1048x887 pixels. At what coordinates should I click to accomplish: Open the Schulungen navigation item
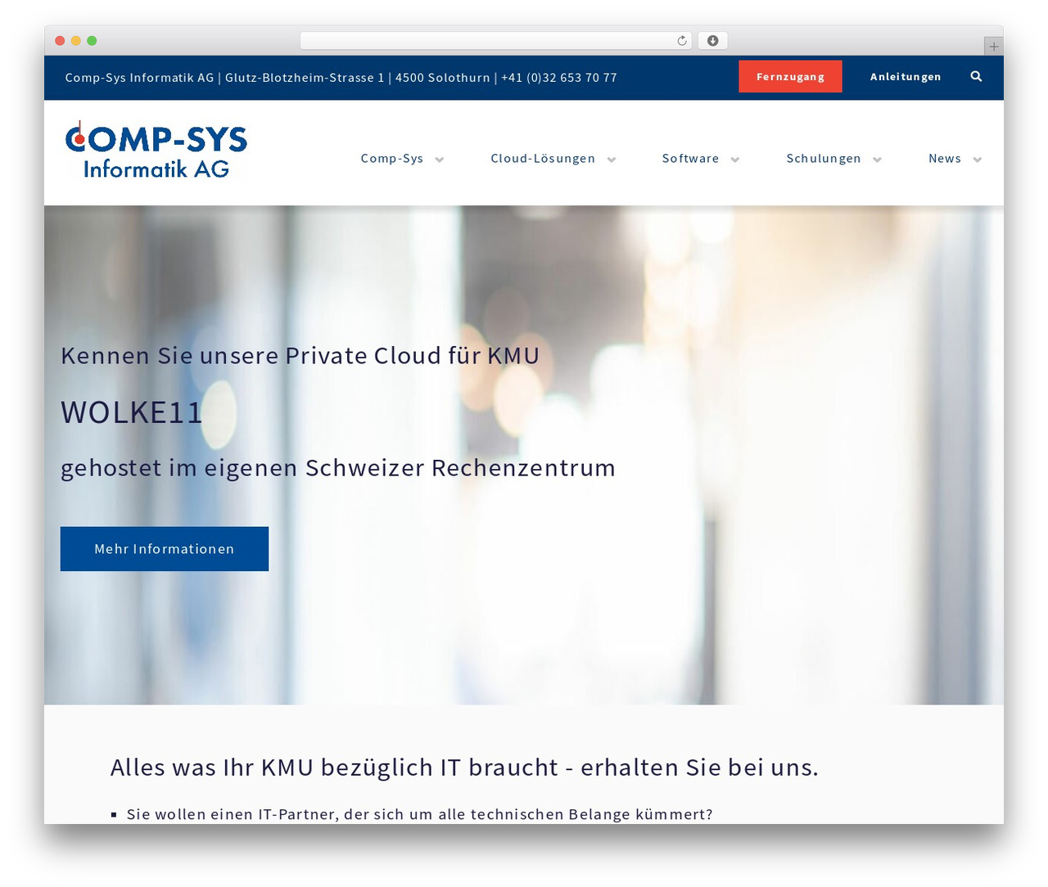(824, 159)
